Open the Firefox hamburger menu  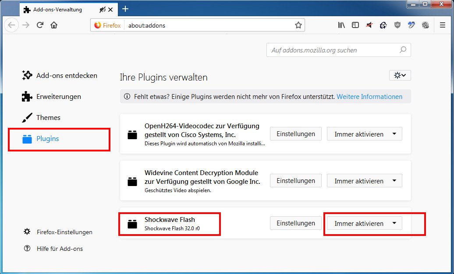tap(443, 25)
